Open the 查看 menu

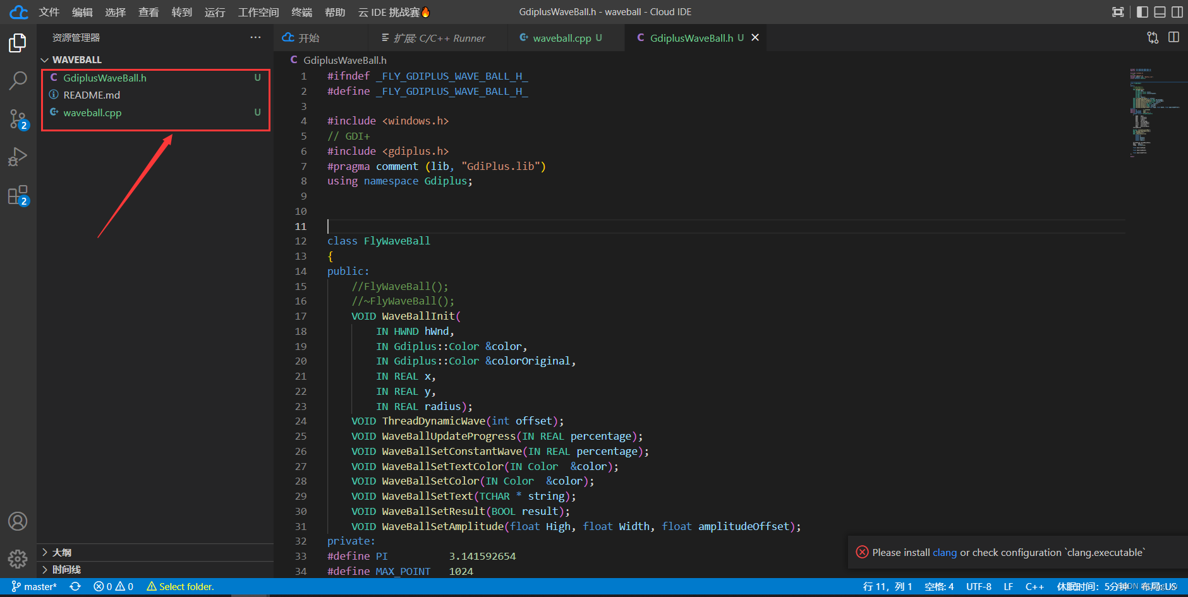148,12
